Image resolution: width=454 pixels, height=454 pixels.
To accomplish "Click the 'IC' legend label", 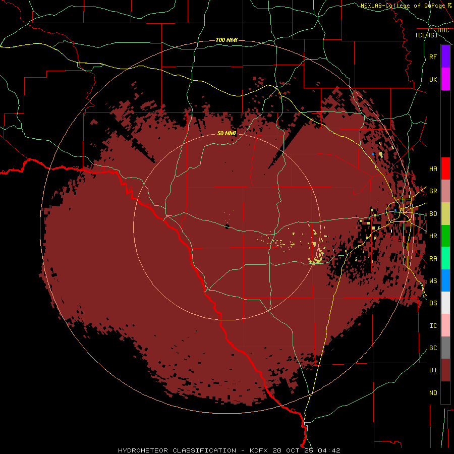I will click(433, 326).
